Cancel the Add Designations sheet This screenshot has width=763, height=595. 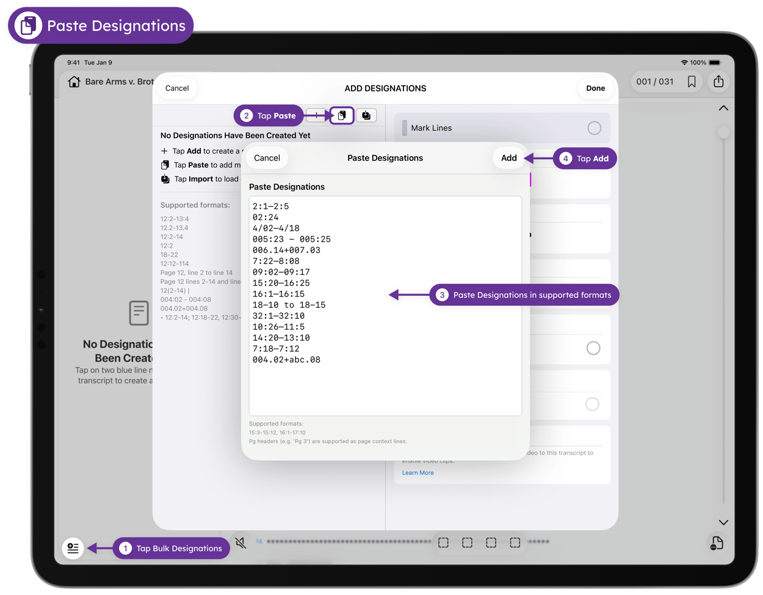(177, 88)
